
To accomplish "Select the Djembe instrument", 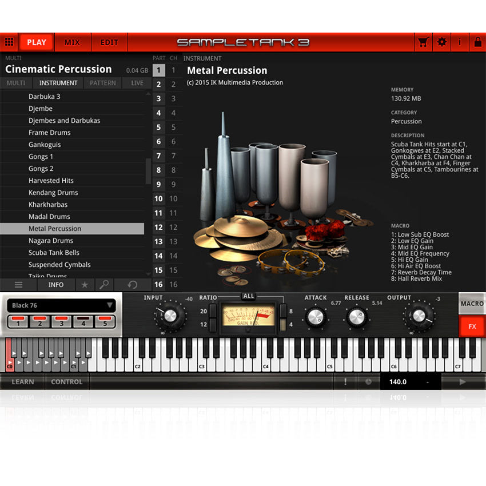I will click(x=40, y=108).
